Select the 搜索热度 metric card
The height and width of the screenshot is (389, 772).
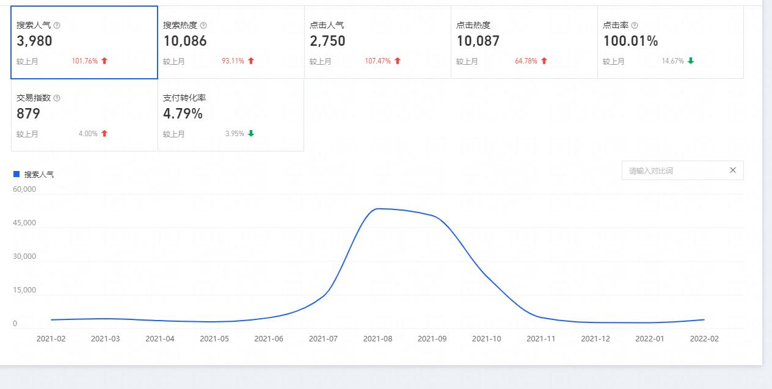[x=231, y=43]
